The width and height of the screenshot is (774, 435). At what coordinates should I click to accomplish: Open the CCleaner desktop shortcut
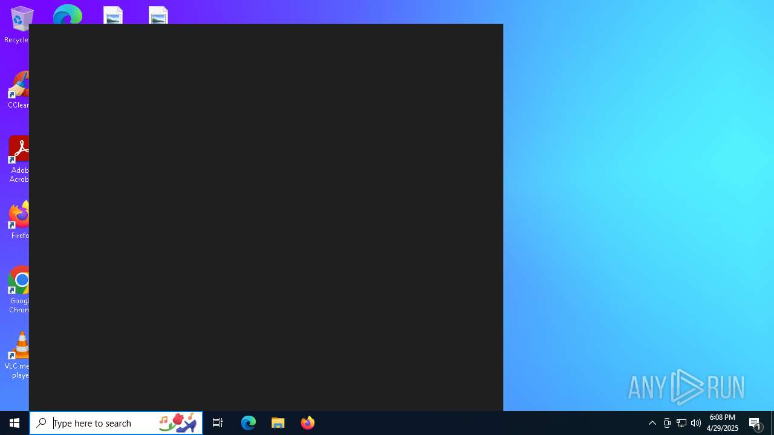pyautogui.click(x=18, y=90)
